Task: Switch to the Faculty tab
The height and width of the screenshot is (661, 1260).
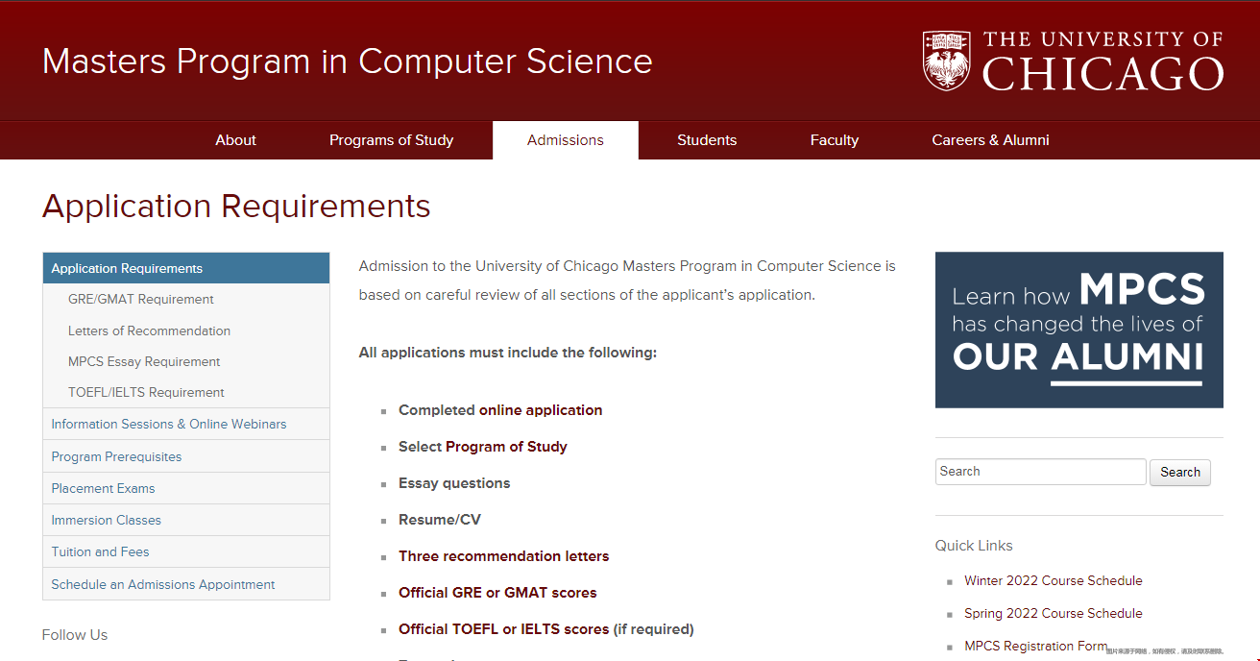Action: 835,140
